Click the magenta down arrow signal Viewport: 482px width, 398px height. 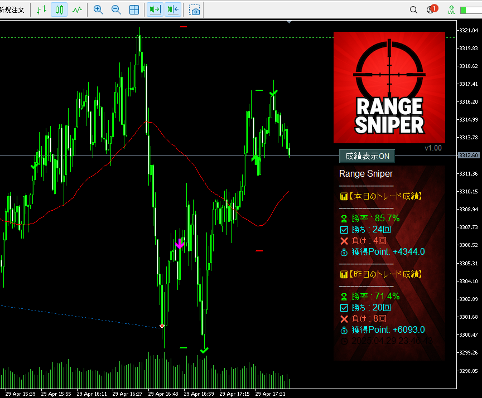click(180, 244)
